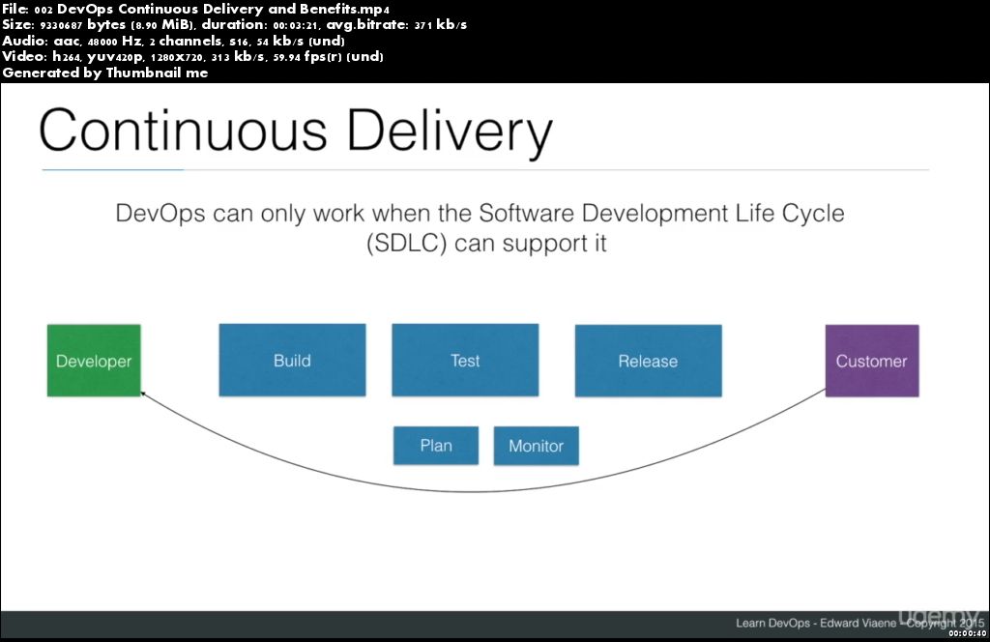Viewport: 990px width, 642px height.
Task: Click the Audio aac info line
Action: (174, 41)
